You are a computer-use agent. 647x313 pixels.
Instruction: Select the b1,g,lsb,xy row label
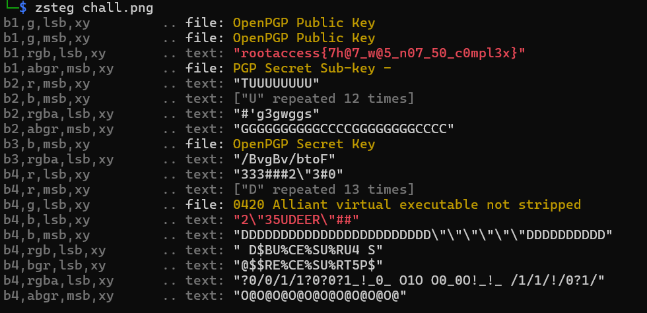(47, 23)
